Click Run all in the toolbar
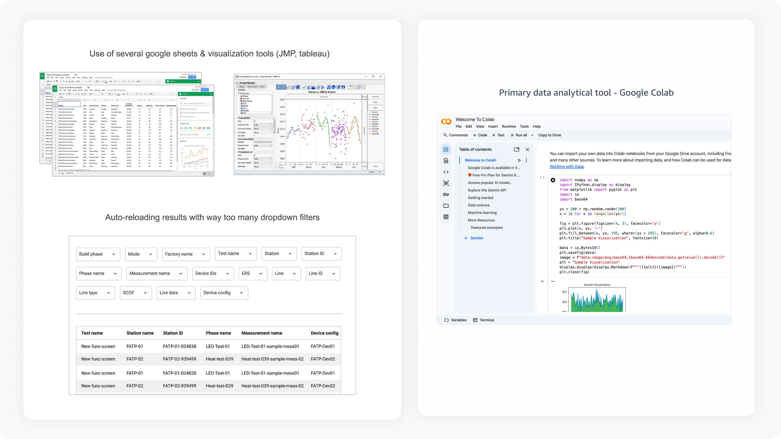Image resolution: width=781 pixels, height=439 pixels. pos(519,135)
